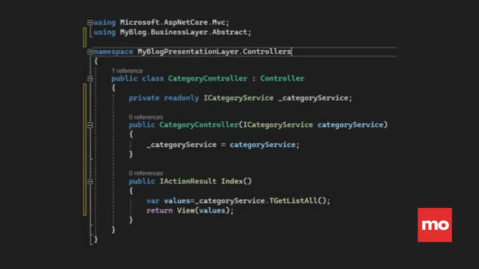
Task: Click the 'var' keyword
Action: (153, 201)
